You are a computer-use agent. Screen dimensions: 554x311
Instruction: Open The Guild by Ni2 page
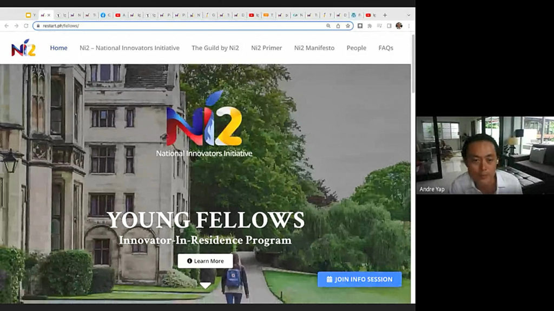pos(215,48)
